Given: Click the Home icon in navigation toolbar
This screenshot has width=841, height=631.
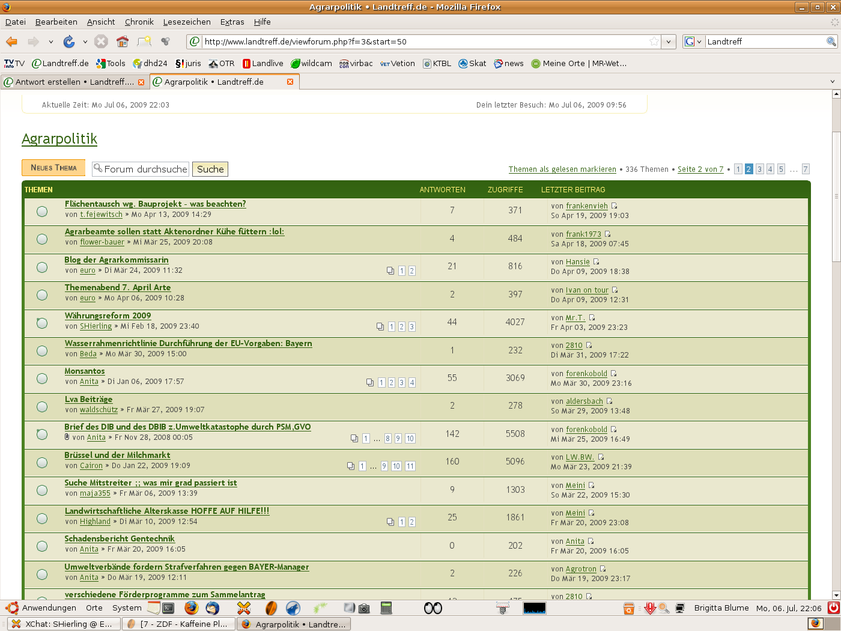Looking at the screenshot, I should [x=123, y=41].
